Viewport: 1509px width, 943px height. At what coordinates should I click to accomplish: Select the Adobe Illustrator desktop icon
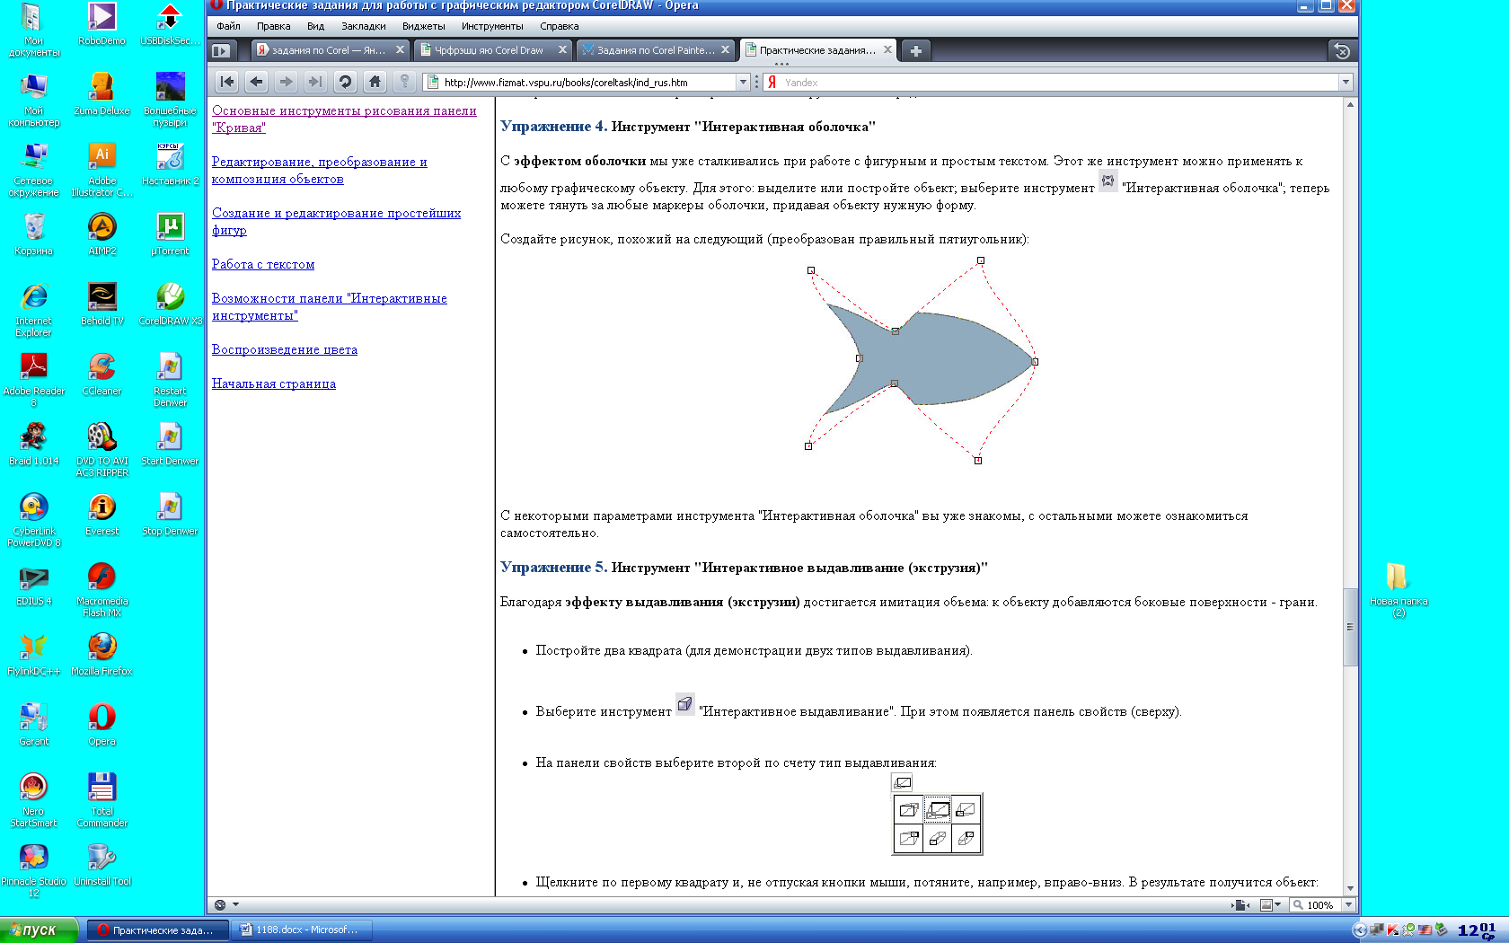102,169
